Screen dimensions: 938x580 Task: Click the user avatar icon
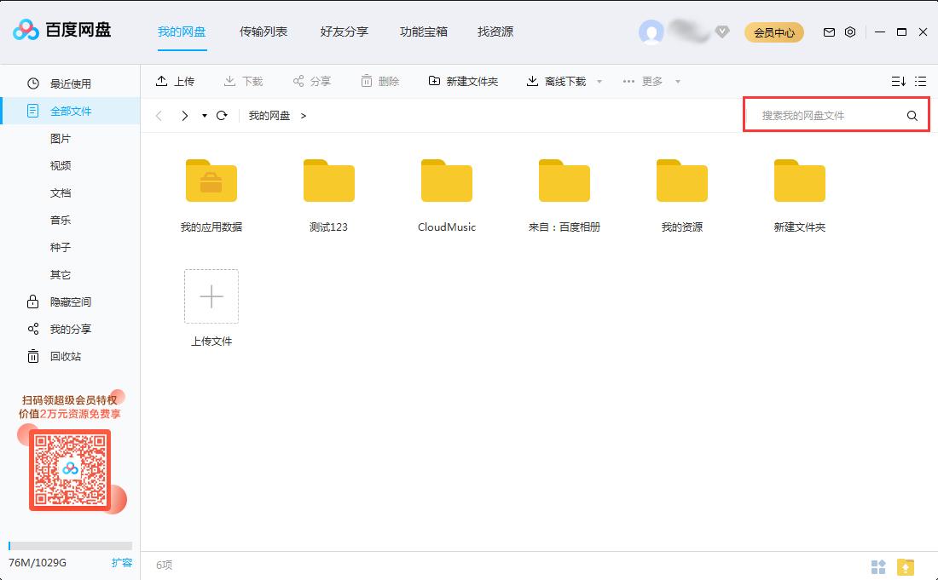pyautogui.click(x=651, y=32)
